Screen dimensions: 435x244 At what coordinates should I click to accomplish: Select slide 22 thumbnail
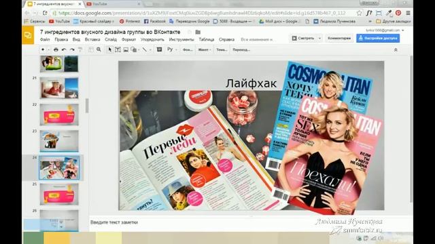click(59, 115)
